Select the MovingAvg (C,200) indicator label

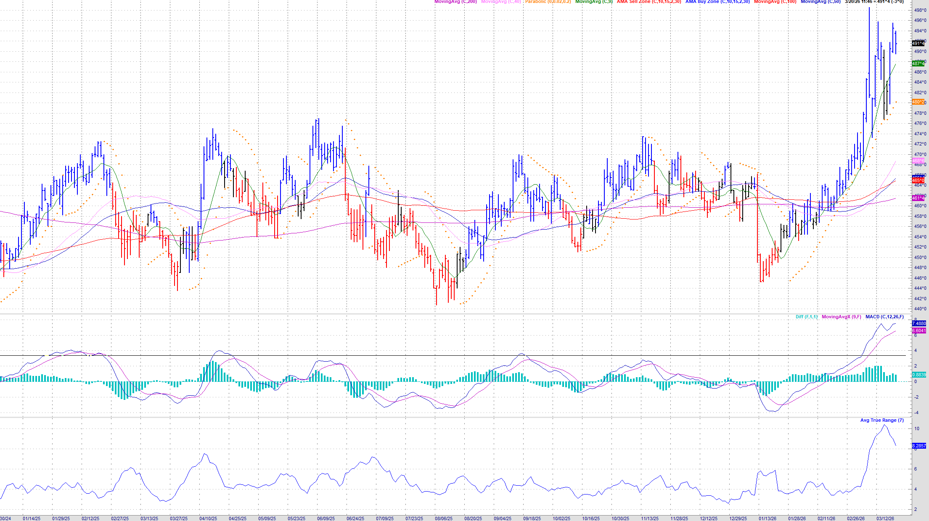(x=455, y=2)
